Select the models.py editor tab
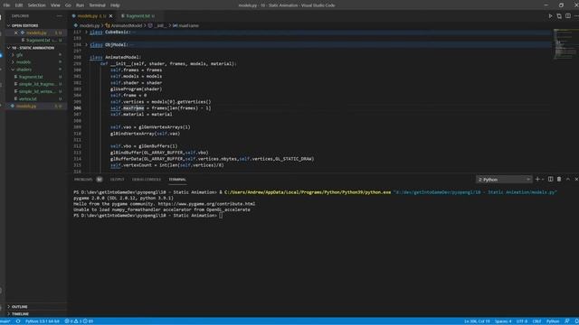 click(89, 16)
